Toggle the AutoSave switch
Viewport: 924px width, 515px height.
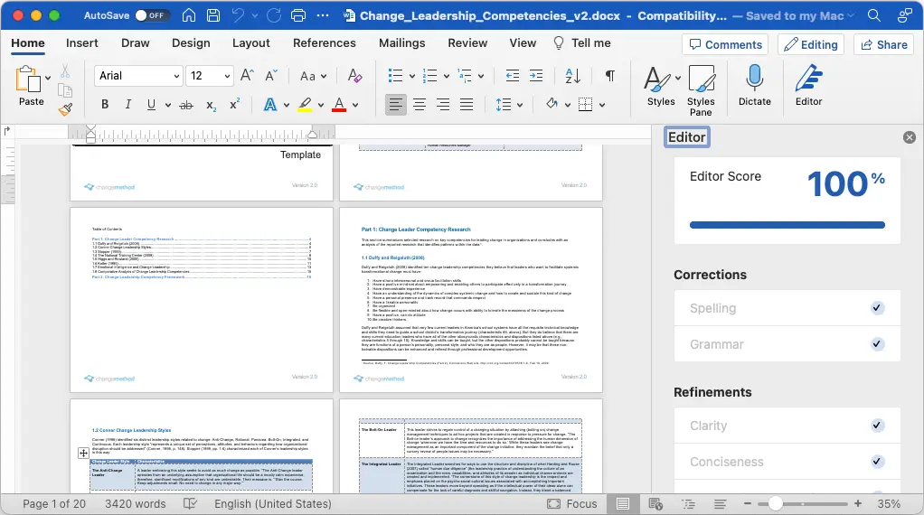(152, 15)
